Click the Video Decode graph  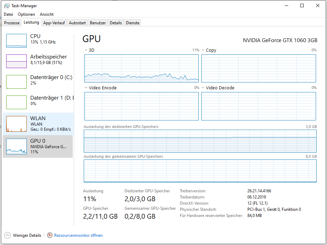(259, 106)
